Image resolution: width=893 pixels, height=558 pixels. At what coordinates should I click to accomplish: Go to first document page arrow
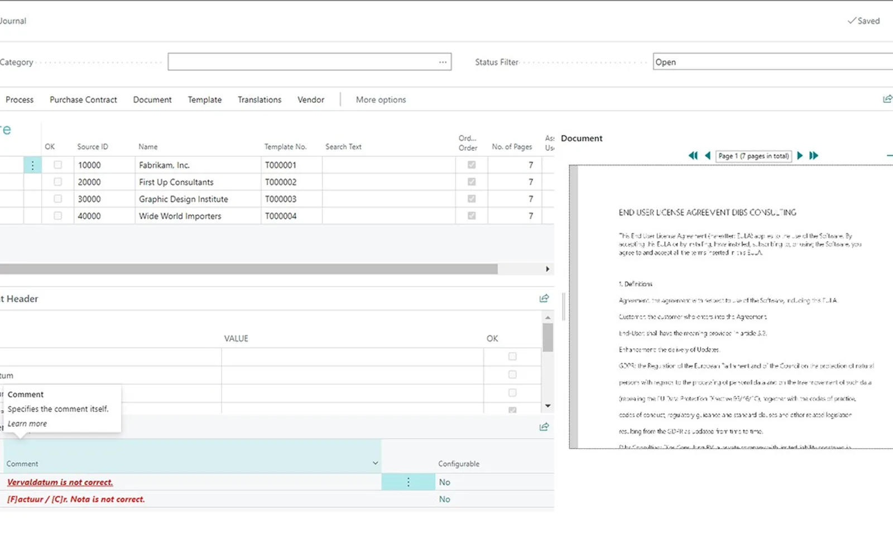693,156
